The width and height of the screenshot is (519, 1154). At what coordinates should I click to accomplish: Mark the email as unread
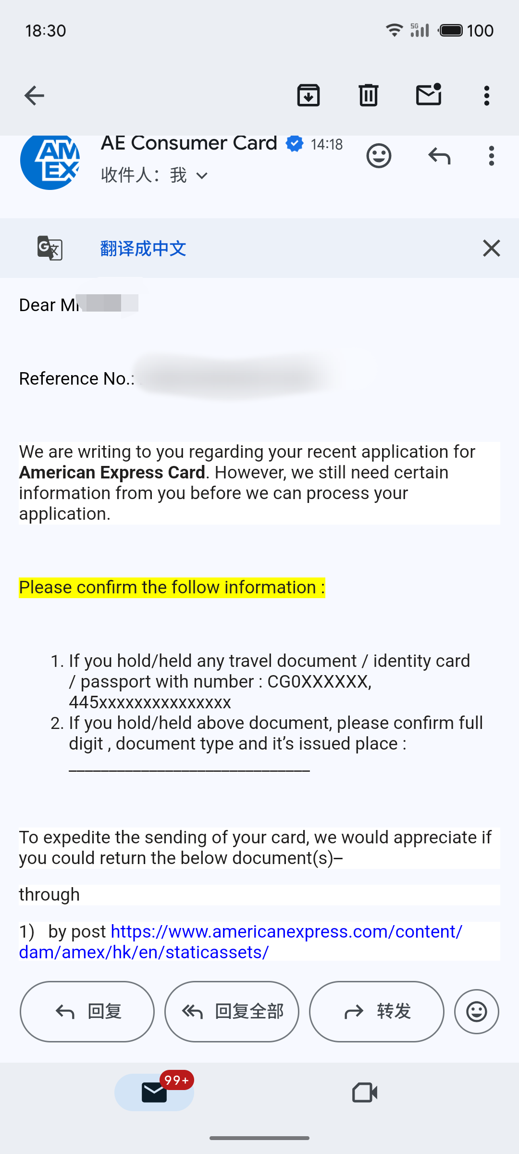tap(429, 94)
